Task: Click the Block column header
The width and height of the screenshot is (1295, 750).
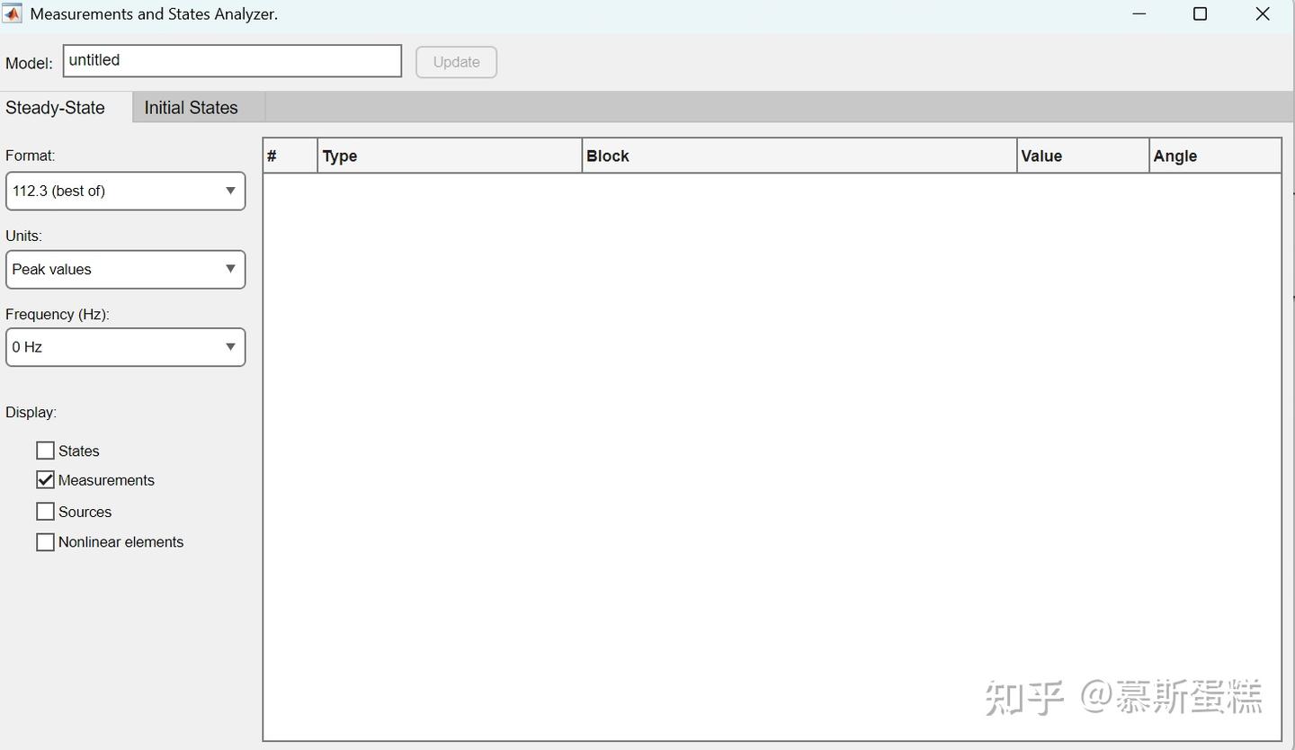Action: [x=799, y=156]
